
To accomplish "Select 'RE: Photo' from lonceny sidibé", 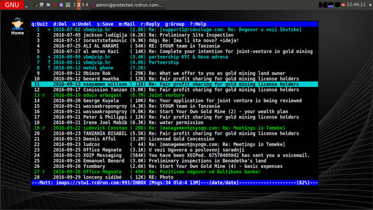I will click(x=175, y=177).
